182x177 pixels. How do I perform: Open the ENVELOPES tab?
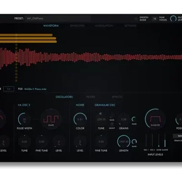[x=77, y=25]
